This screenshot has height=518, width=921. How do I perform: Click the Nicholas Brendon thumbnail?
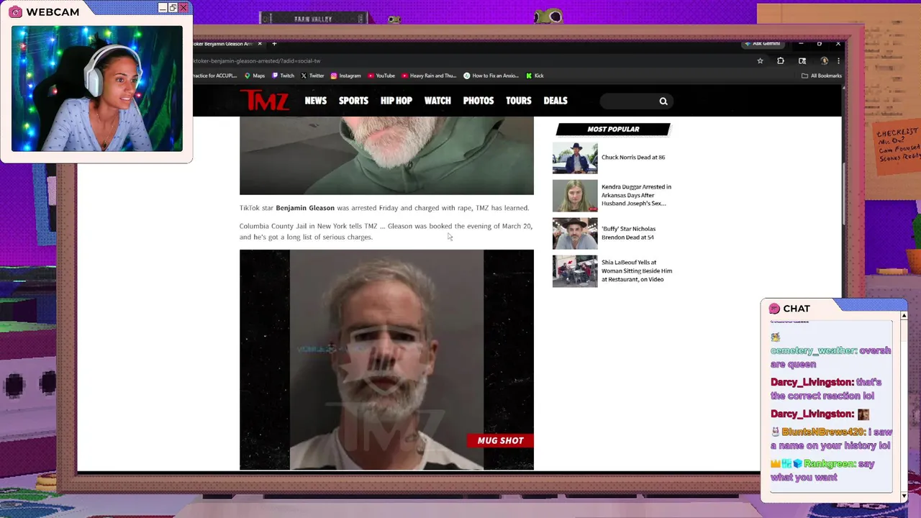[x=575, y=234]
